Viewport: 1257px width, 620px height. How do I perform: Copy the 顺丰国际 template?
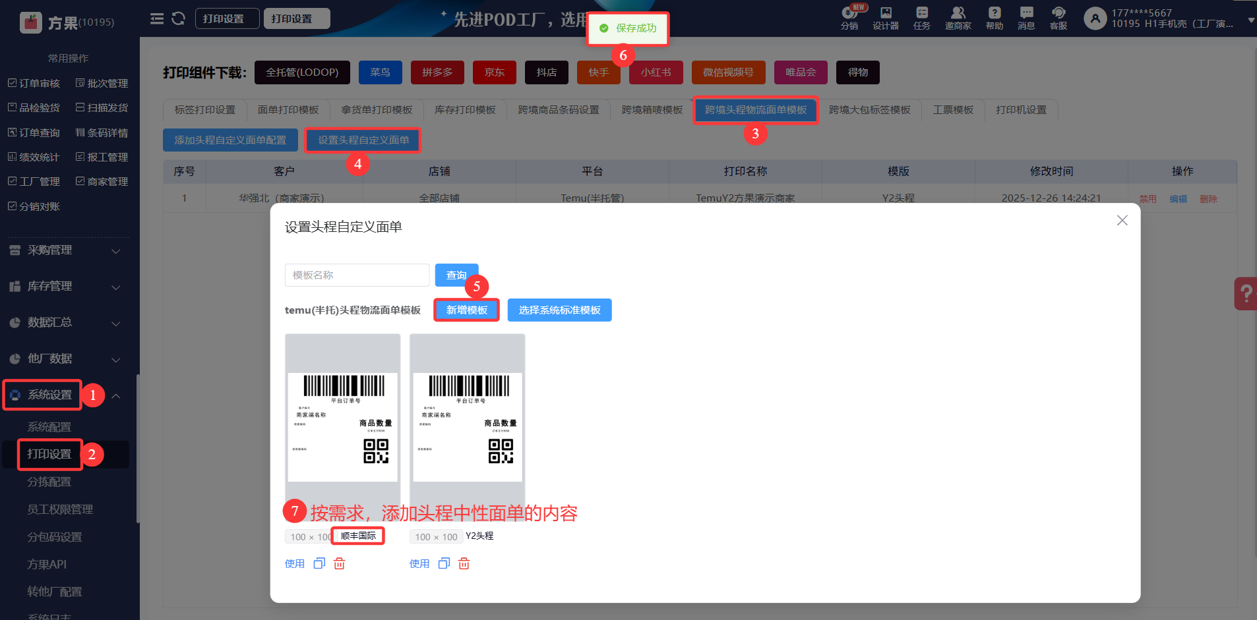[319, 563]
